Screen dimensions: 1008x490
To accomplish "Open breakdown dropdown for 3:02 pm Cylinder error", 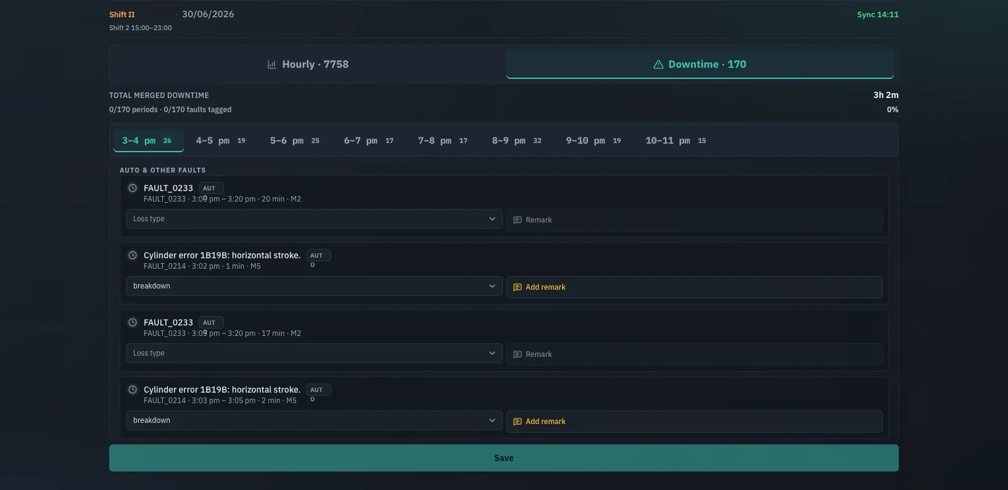I will tap(315, 286).
